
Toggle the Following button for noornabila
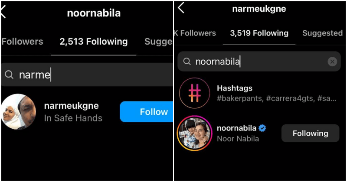click(x=310, y=133)
